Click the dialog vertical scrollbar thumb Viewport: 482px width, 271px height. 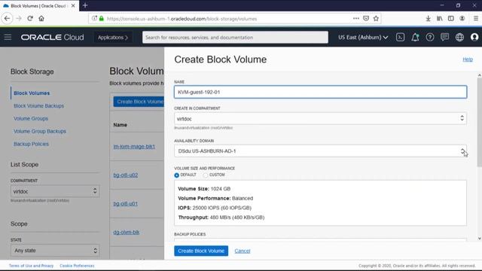(x=479, y=122)
